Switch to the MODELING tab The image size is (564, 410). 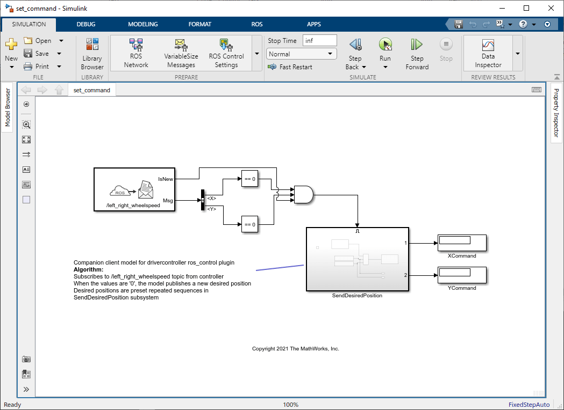tap(143, 24)
